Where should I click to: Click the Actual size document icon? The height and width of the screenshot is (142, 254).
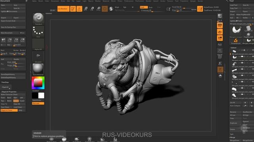point(16,40)
